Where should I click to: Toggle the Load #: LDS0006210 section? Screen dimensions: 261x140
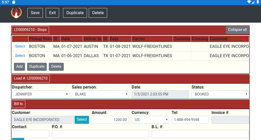(x=31, y=79)
